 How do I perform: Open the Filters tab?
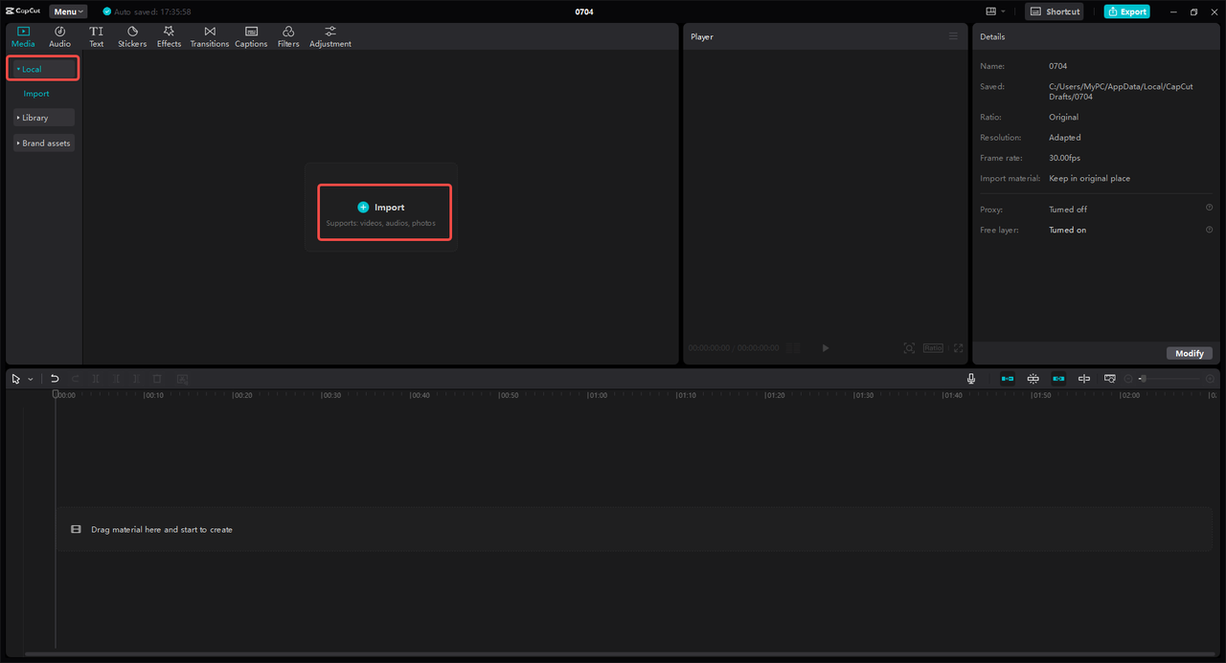[288, 37]
